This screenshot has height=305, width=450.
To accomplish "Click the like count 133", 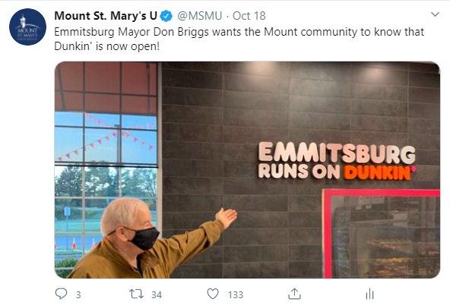I will (x=236, y=294).
